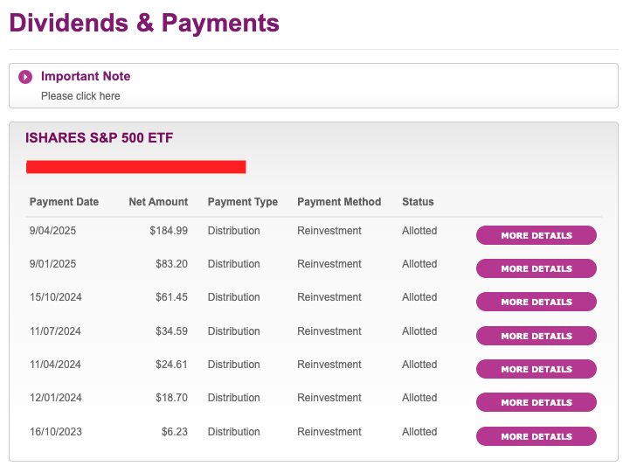Open the Important Note heading
The image size is (630, 473).
pos(86,76)
